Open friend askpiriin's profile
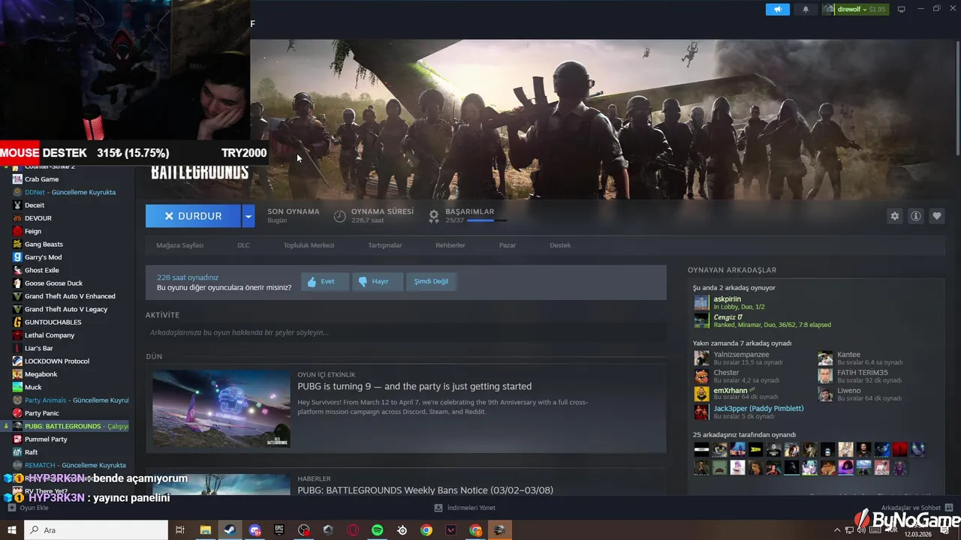Screen dimensions: 961x540 tap(727, 298)
